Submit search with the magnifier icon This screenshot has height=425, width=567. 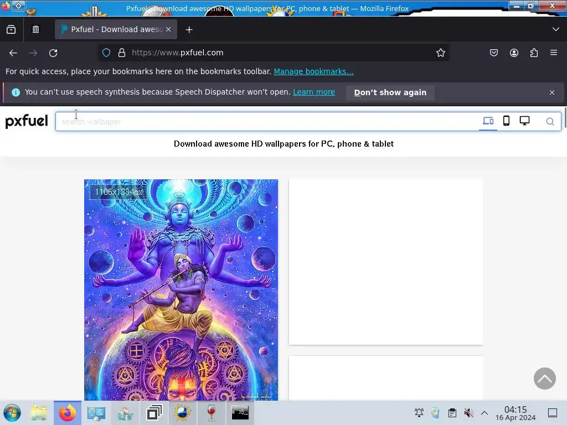pyautogui.click(x=550, y=122)
